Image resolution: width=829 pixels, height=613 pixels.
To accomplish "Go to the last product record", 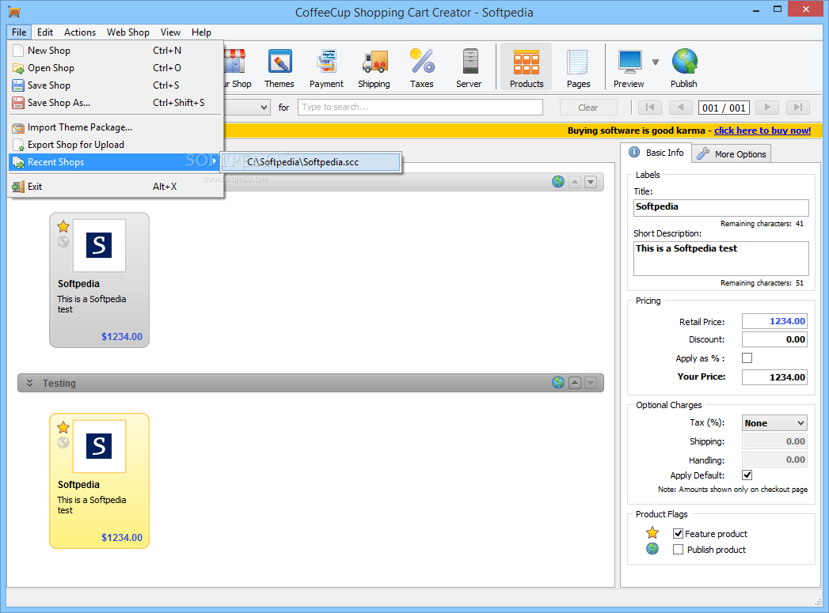I will [798, 108].
